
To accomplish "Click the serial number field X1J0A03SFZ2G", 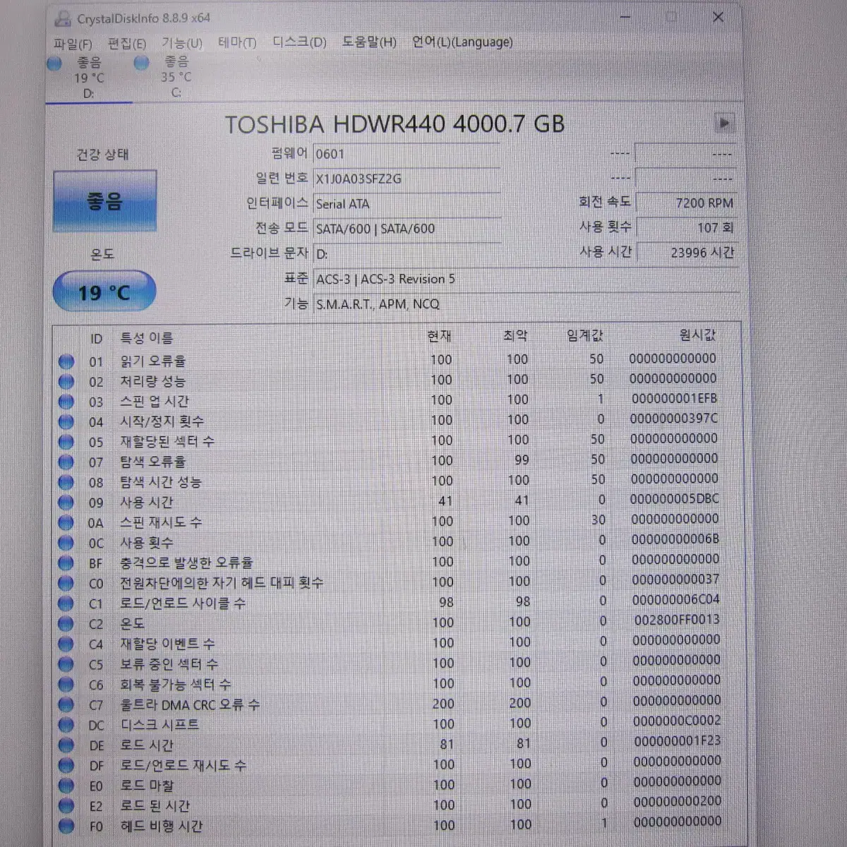I will (x=407, y=179).
